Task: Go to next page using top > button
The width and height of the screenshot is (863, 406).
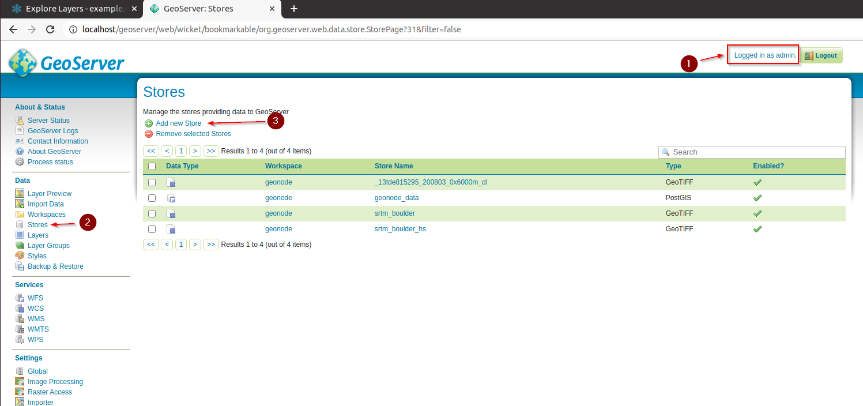Action: pyautogui.click(x=195, y=151)
